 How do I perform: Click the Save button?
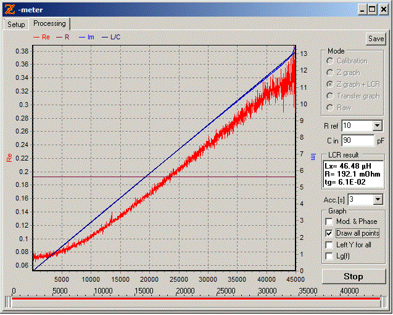(376, 39)
